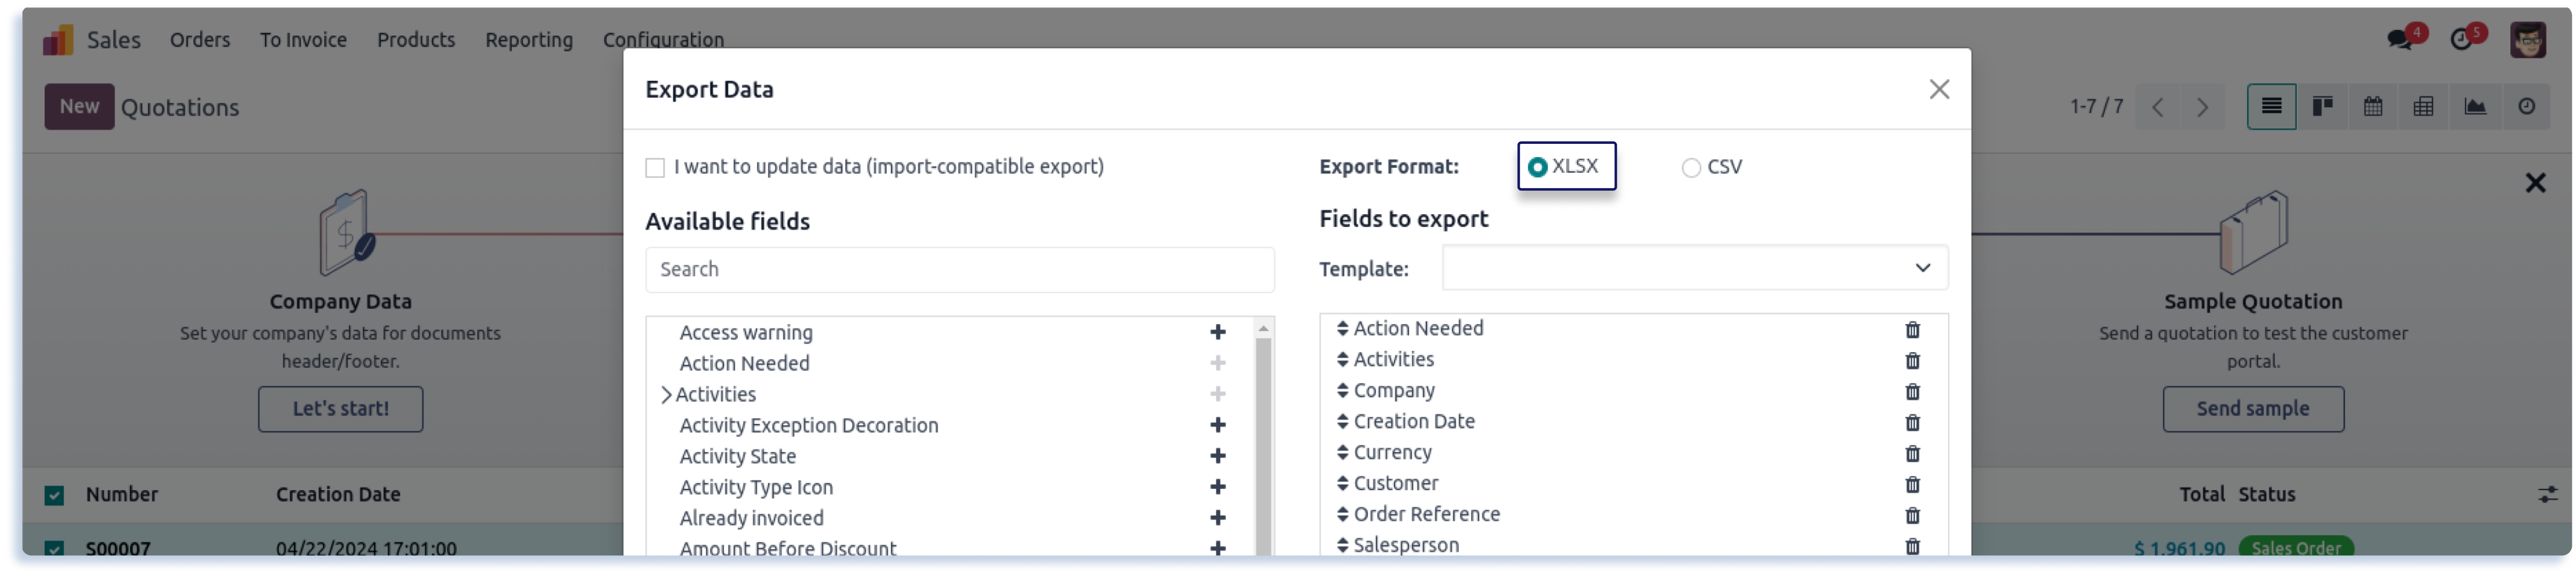Sort by Creation Date column header
The image size is (2576, 575).
coord(338,495)
